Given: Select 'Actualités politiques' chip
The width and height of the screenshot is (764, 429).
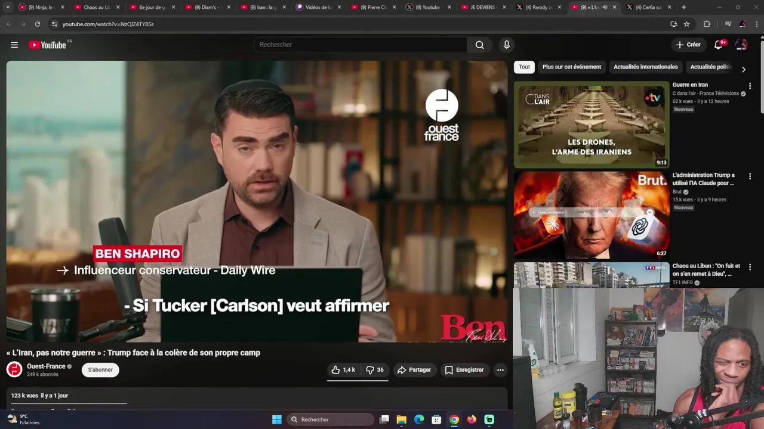Looking at the screenshot, I should tap(710, 67).
